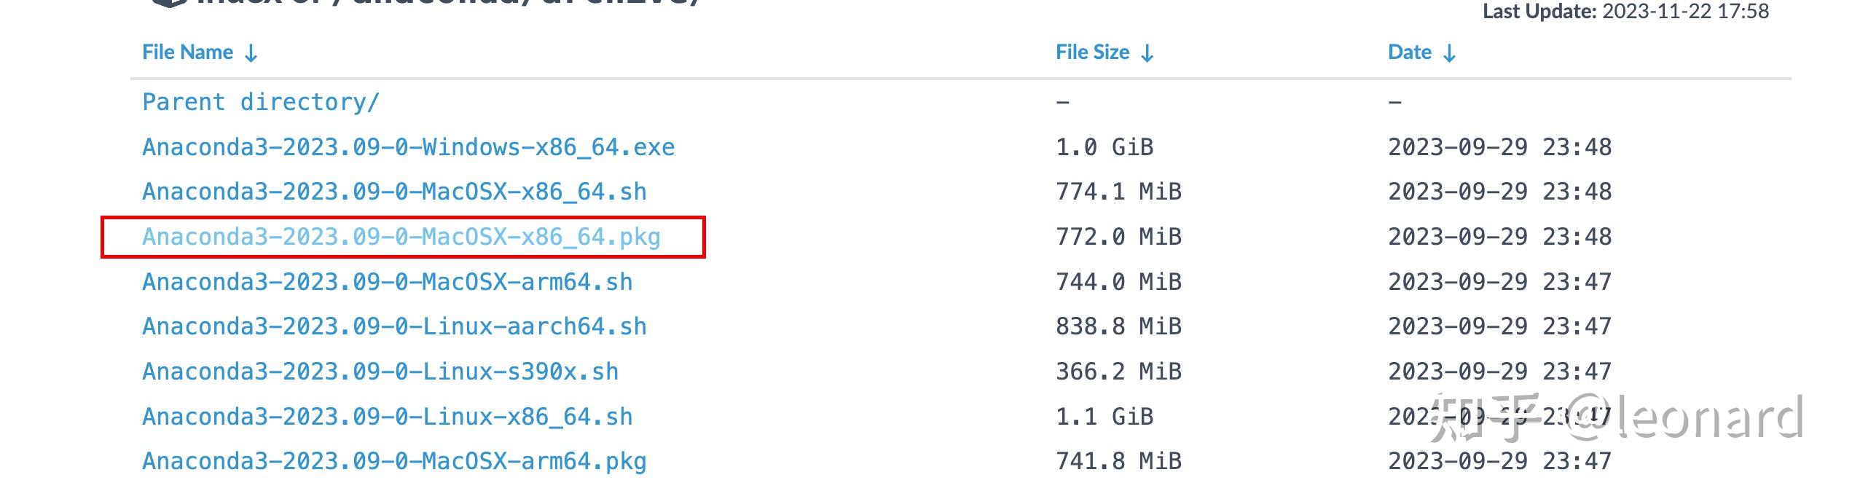Click the 838.8 MiB file size value
The height and width of the screenshot is (491, 1852).
pyautogui.click(x=1118, y=326)
